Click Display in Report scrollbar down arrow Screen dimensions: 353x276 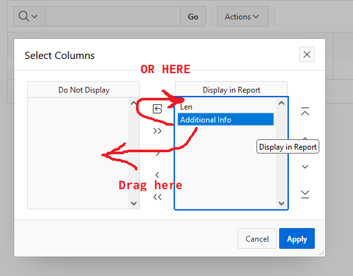[281, 203]
